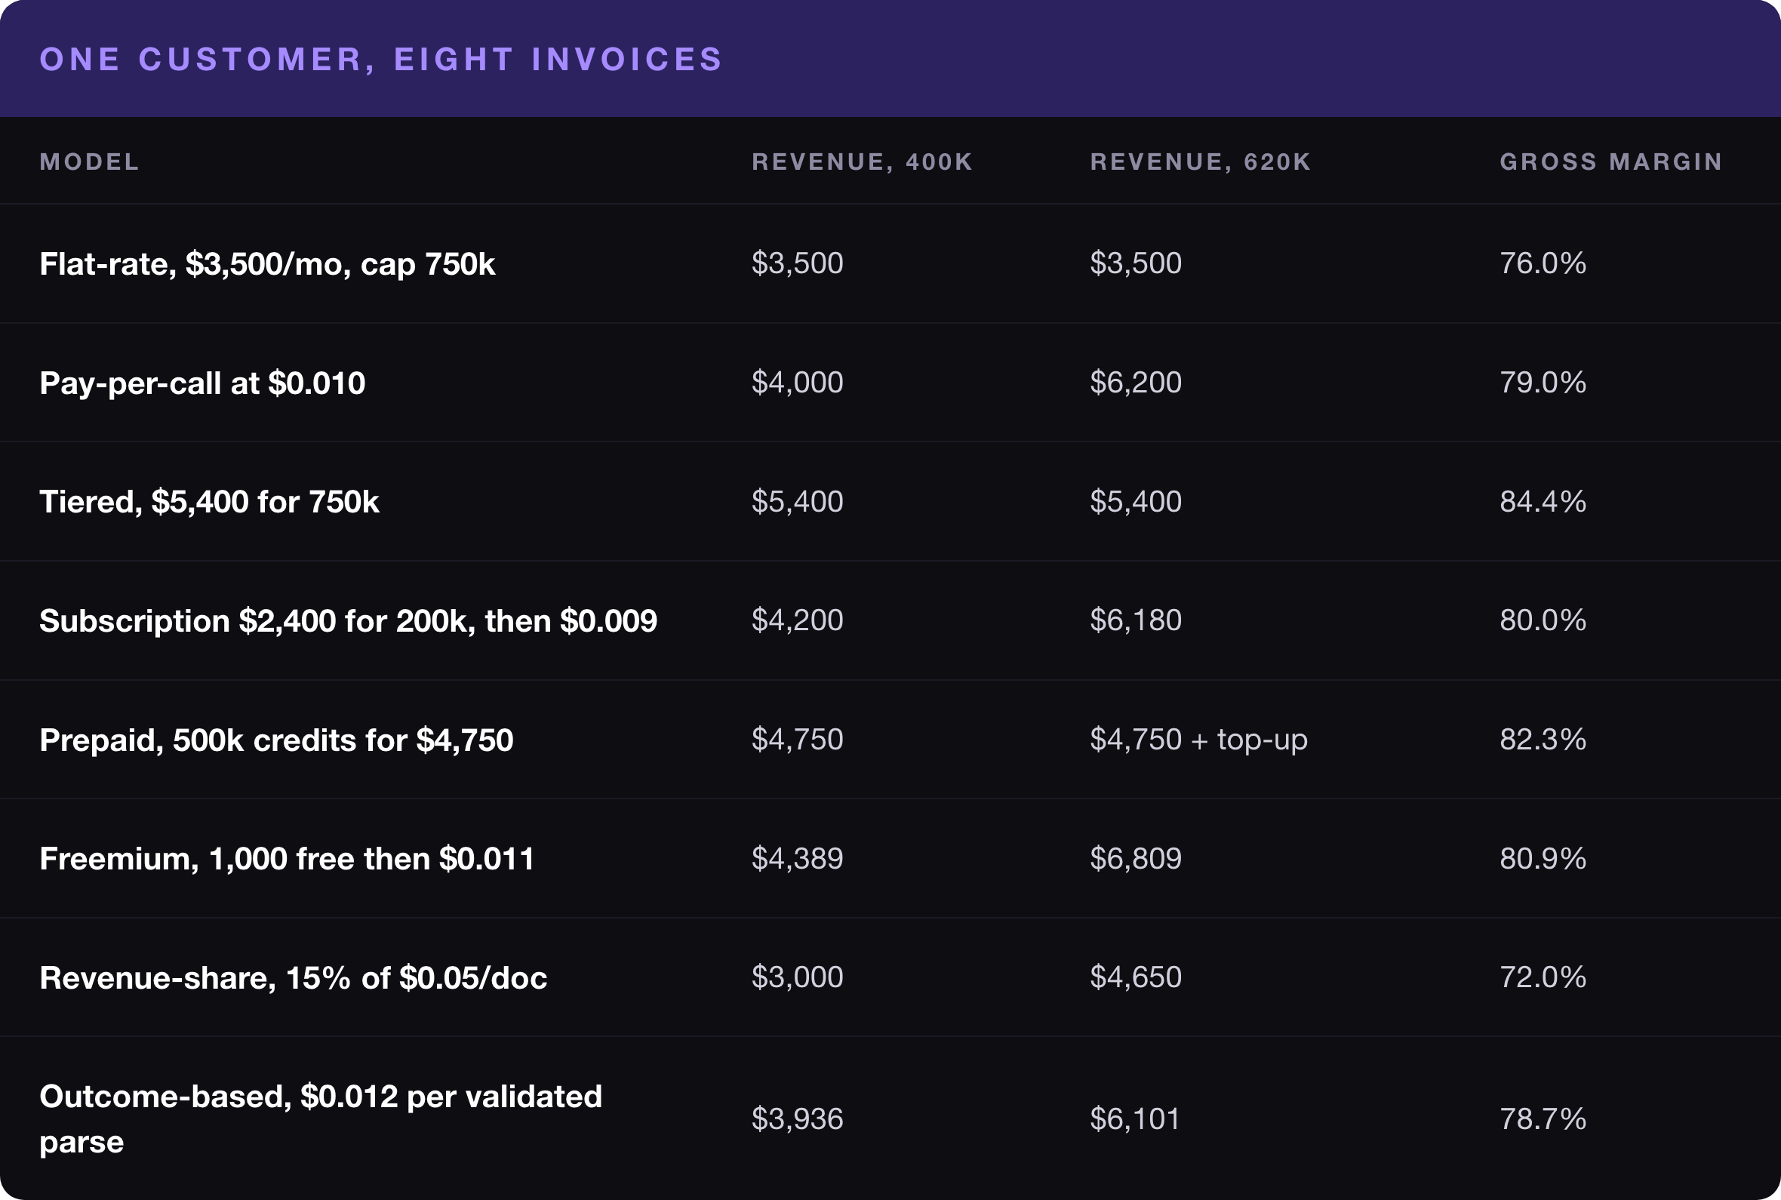Click the 82.3% gross margin cell
Screen dimensions: 1781x1200
(1543, 740)
